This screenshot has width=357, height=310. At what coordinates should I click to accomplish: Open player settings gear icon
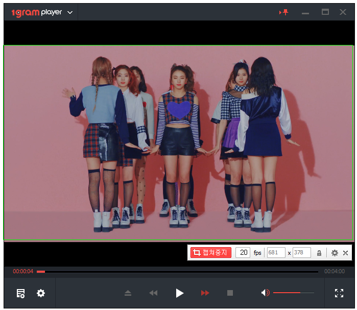pyautogui.click(x=41, y=293)
